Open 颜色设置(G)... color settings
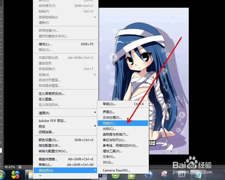Image resolution: width=225 pixels, height=180 pixels. tap(65, 140)
